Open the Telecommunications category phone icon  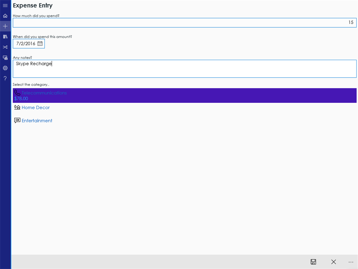pyautogui.click(x=17, y=93)
